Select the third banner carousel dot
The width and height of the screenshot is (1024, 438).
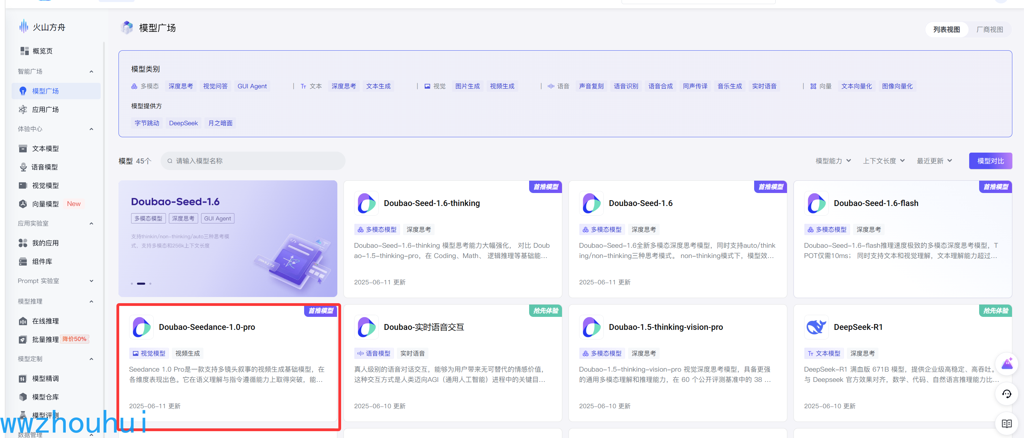pyautogui.click(x=150, y=284)
